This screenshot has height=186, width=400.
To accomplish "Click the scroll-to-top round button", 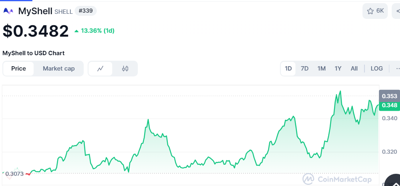I will (393, 180).
